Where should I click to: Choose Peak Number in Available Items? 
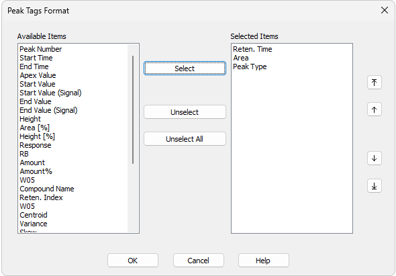[41, 49]
